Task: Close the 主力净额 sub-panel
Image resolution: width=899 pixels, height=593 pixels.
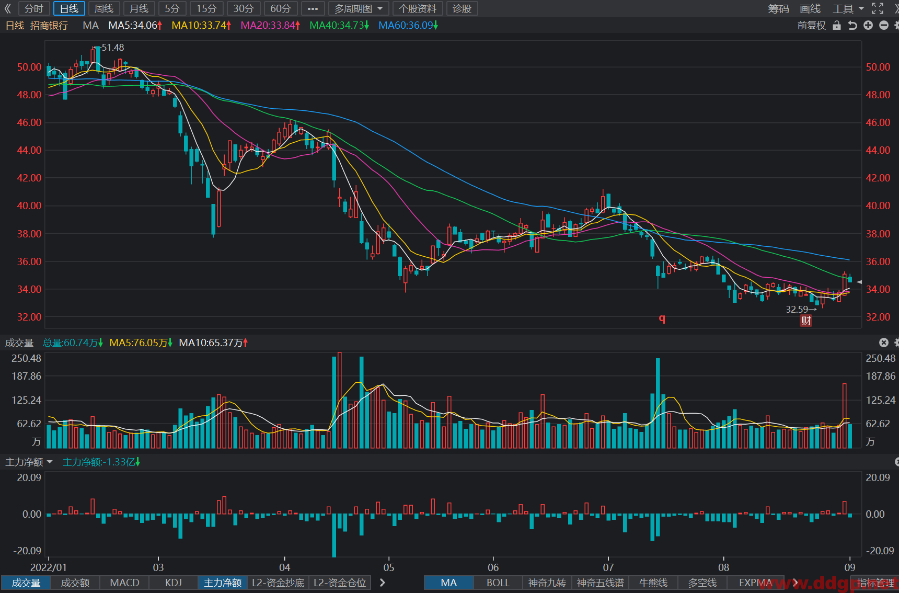Action: click(897, 462)
